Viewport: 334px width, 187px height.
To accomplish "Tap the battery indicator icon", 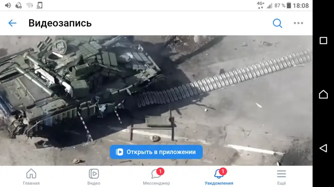I will pos(288,5).
